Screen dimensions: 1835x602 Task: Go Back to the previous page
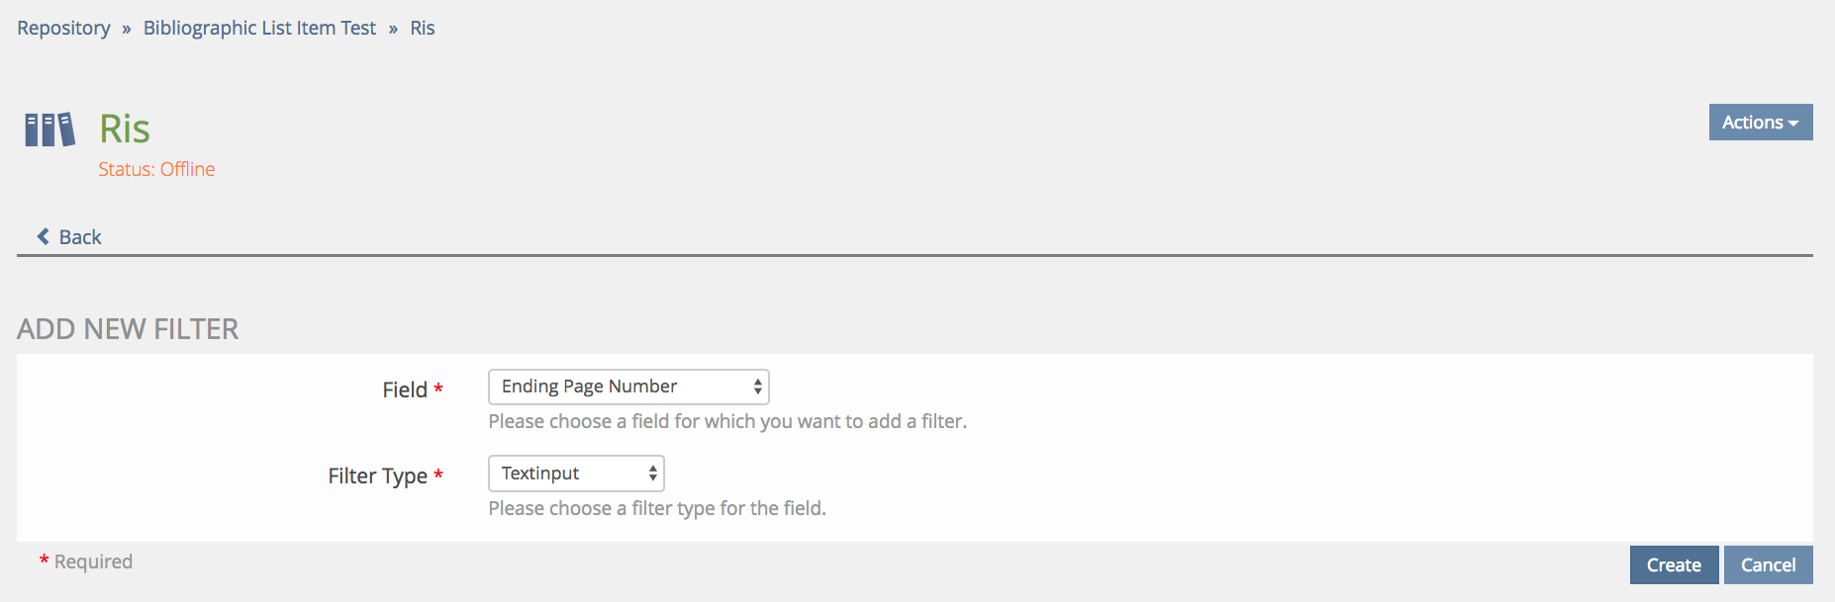[79, 237]
